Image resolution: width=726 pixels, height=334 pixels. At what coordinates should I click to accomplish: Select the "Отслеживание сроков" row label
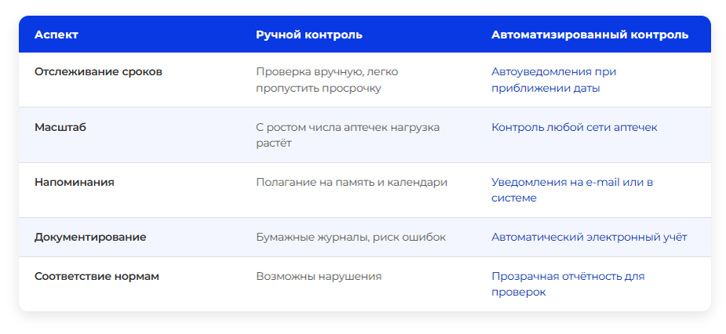(x=98, y=72)
